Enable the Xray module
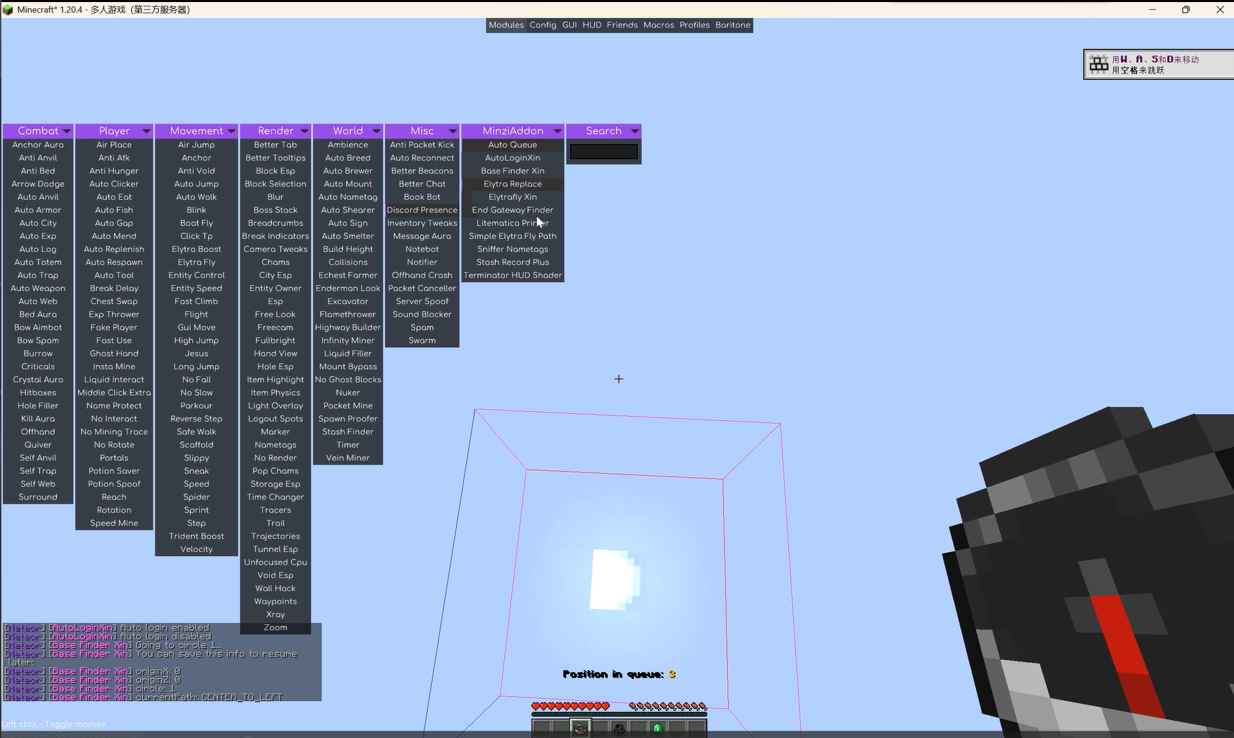The image size is (1234, 738). [x=275, y=614]
